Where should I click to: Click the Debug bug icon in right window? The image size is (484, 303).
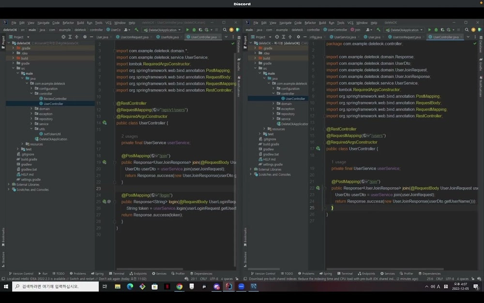[x=436, y=30]
